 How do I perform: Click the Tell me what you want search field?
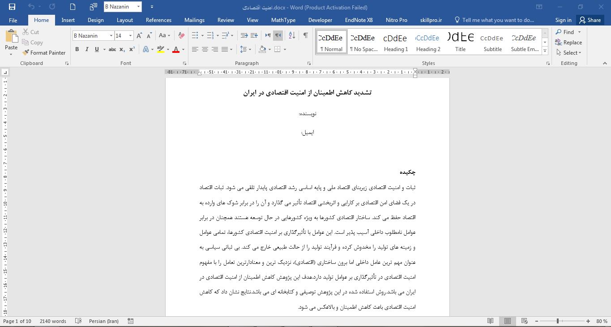pos(494,20)
